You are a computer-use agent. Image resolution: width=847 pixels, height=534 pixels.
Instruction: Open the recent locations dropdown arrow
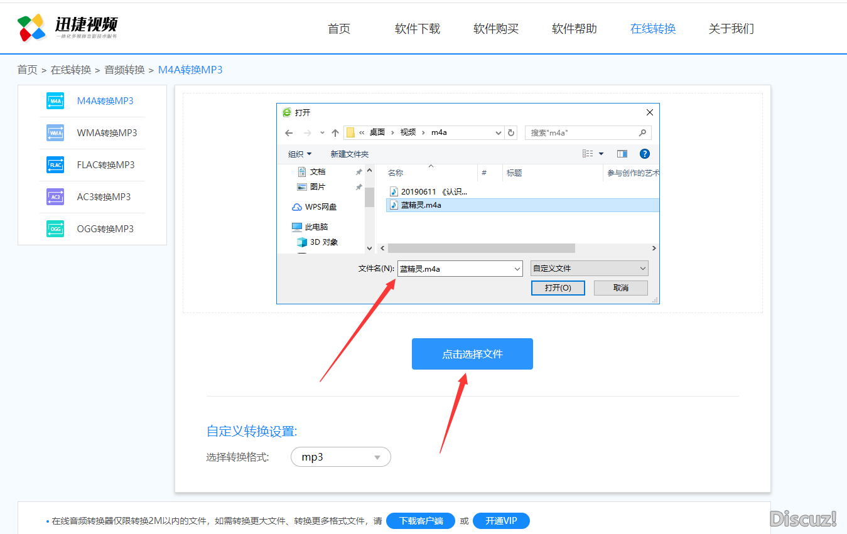click(322, 133)
